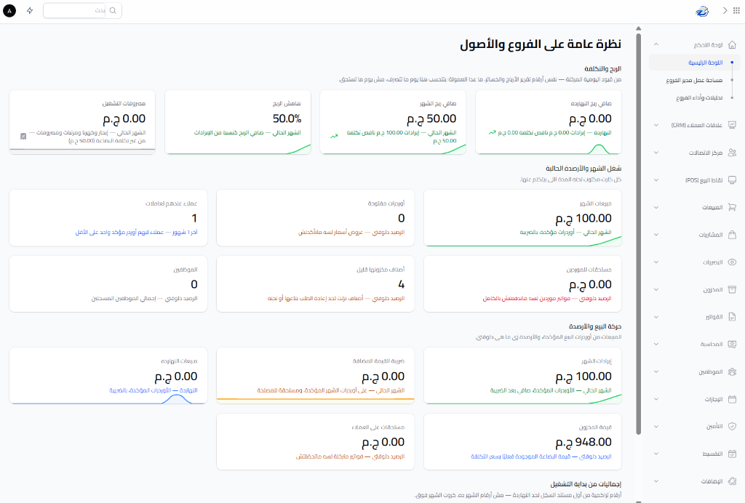This screenshot has height=503, width=745.
Task: Click the home icon for لوحة التحكم
Action: coord(732,44)
